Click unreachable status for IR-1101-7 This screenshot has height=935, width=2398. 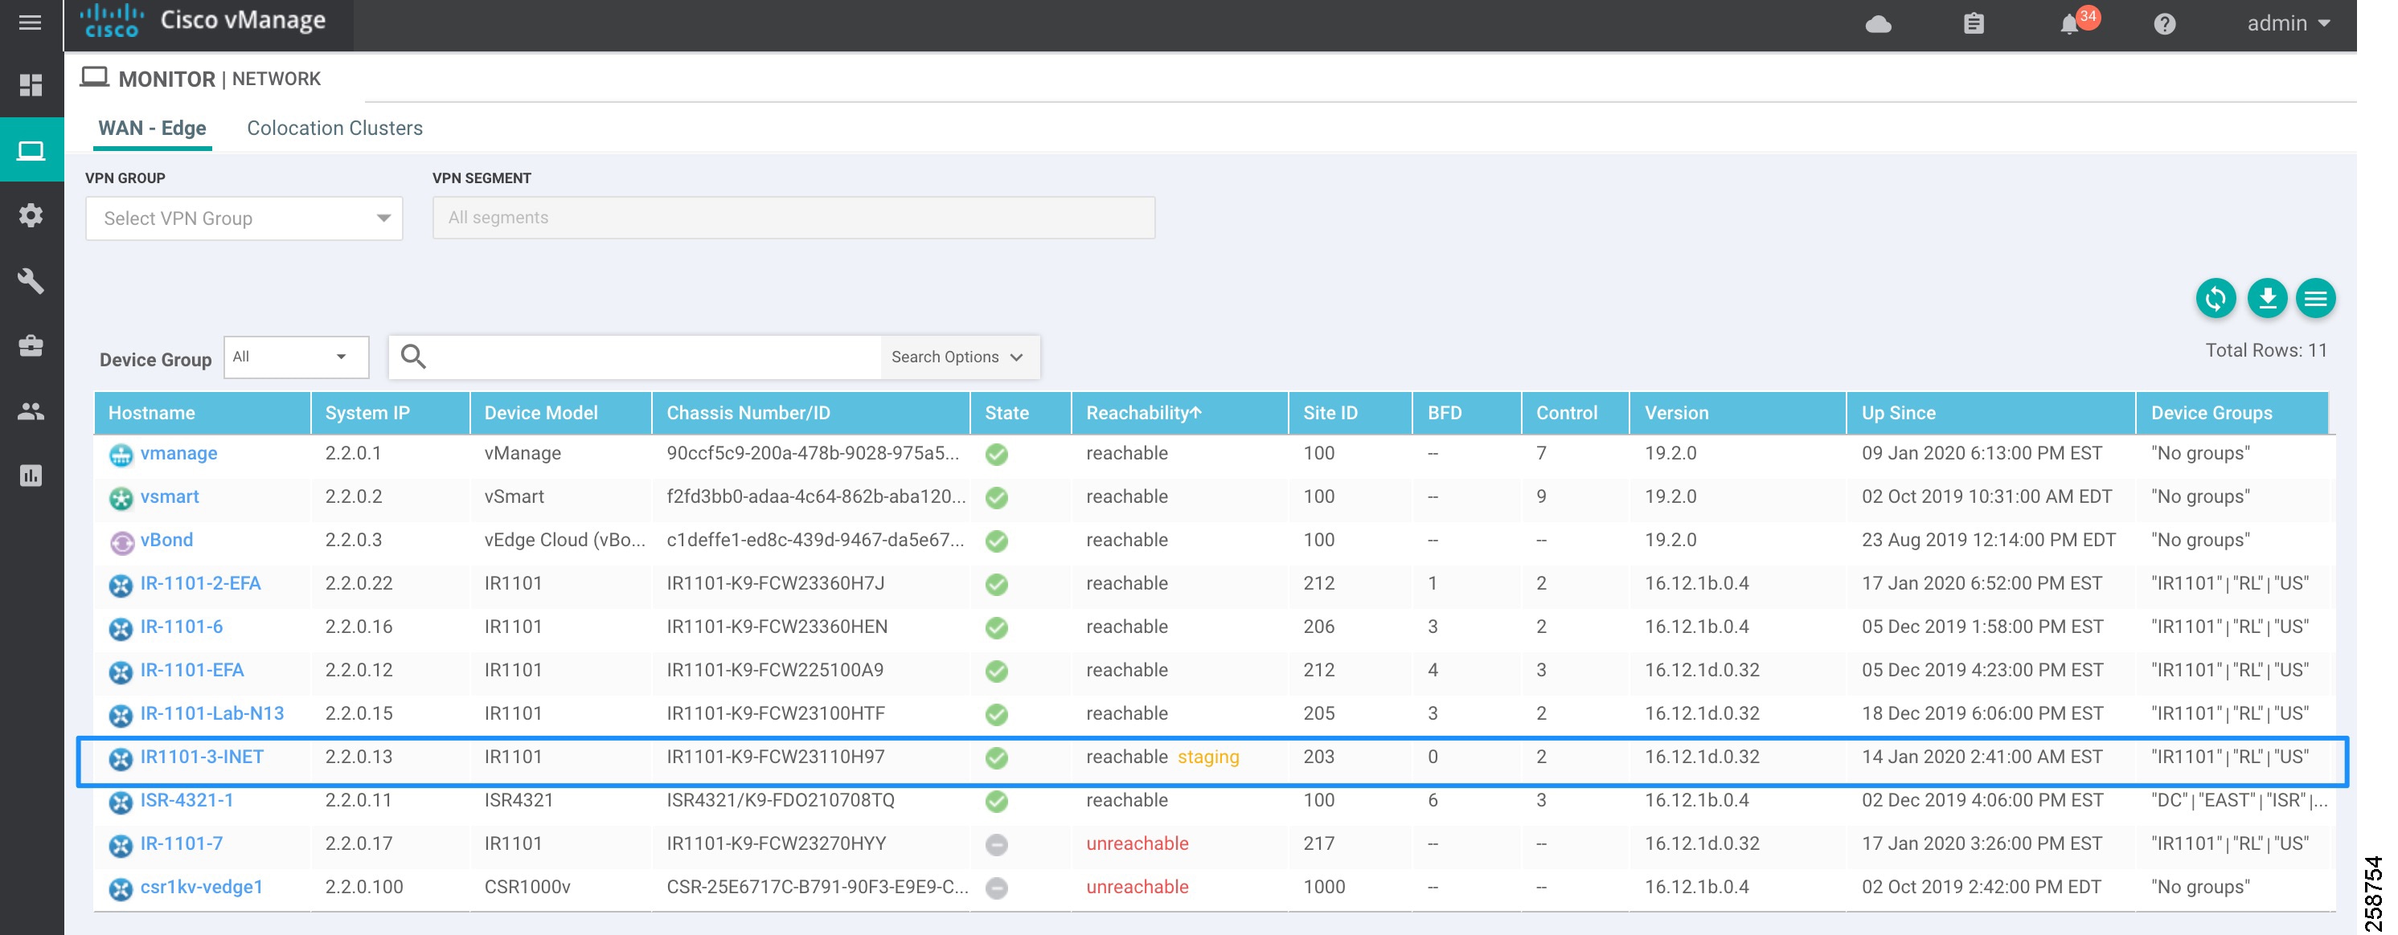click(x=1137, y=843)
